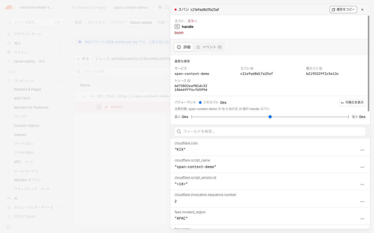
Task: Switch to the デプロイ tab
Action: pos(117,23)
